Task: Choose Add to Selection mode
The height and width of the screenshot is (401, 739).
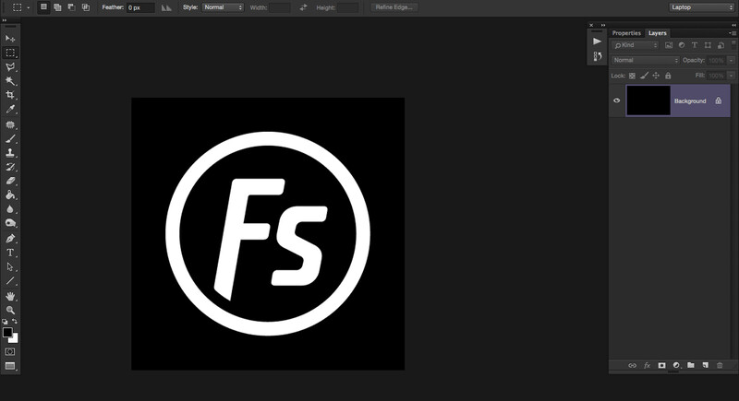Action: point(57,7)
